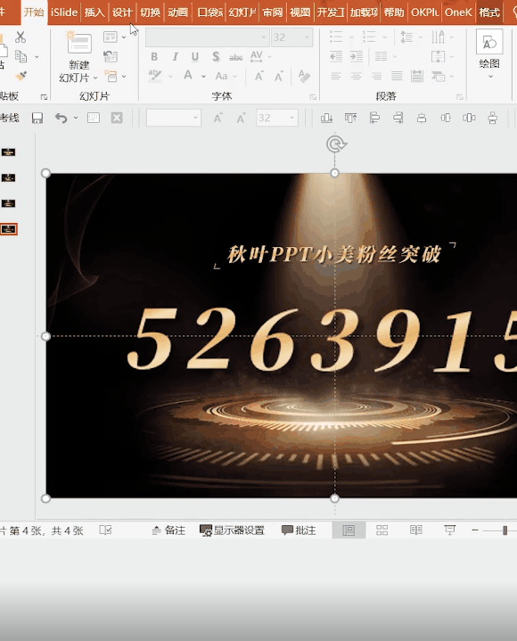The image size is (517, 641).
Task: Switch to the 格式 format tab
Action: point(489,12)
